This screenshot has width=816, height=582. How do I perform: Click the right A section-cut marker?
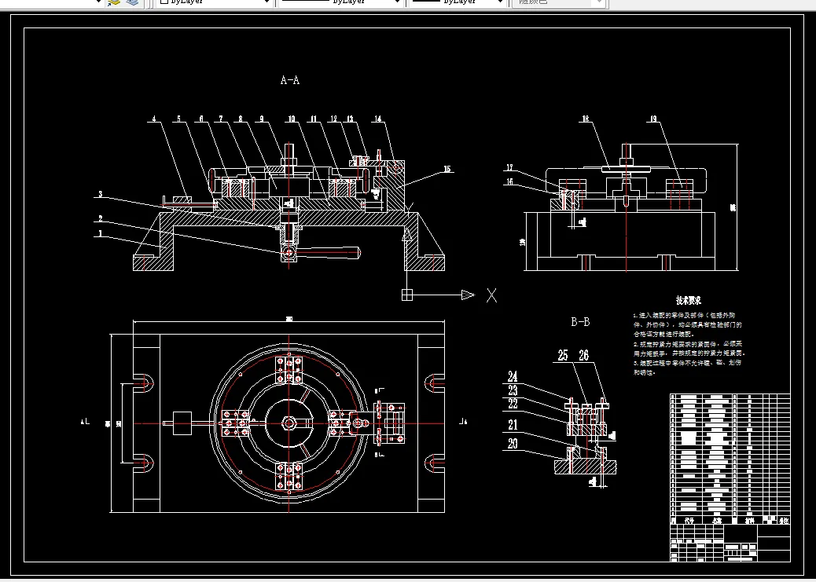463,421
